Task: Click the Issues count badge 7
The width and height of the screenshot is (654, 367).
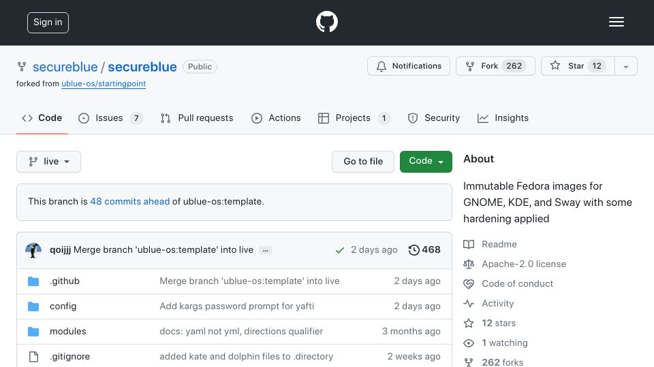Action: [136, 118]
